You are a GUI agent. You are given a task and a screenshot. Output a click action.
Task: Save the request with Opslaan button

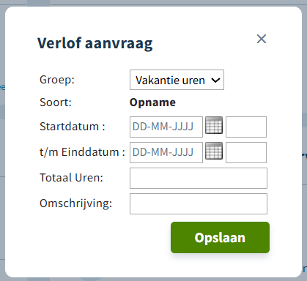pyautogui.click(x=220, y=237)
